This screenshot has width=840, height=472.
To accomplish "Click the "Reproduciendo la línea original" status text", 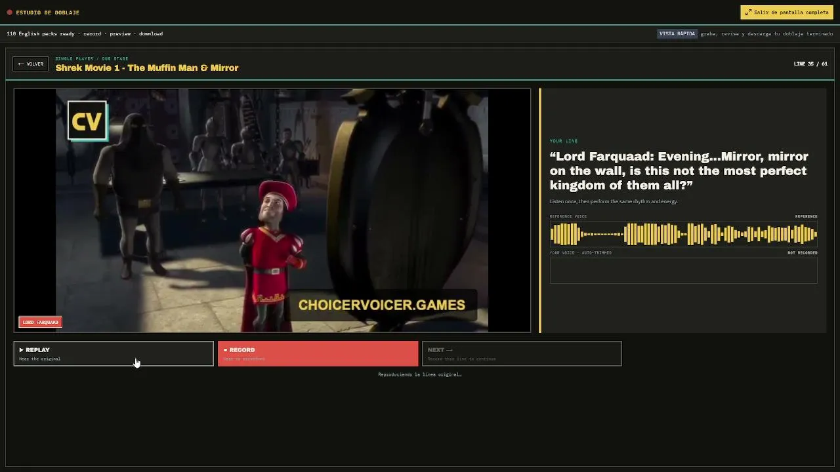I will click(x=420, y=374).
